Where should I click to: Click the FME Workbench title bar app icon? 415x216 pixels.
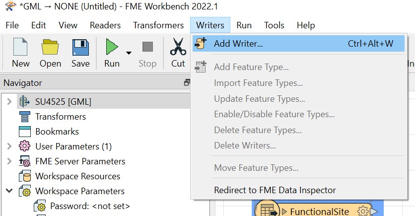(10, 6)
